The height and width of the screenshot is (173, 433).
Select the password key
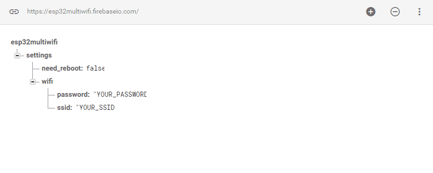73,94
